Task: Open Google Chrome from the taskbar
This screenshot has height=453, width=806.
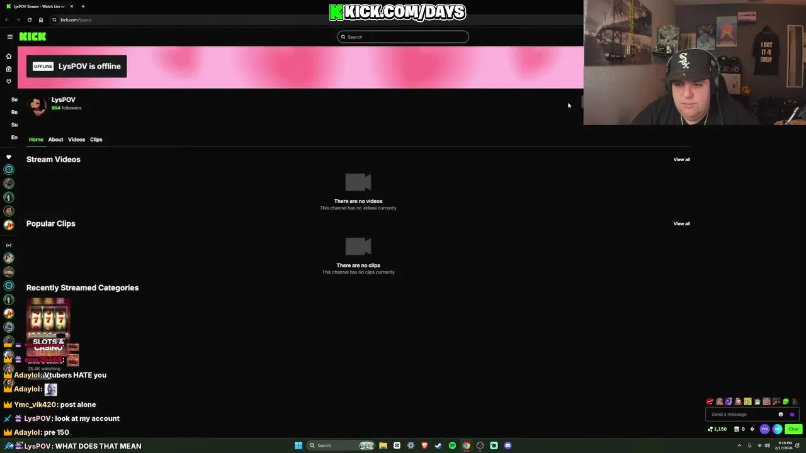Action: [466, 445]
